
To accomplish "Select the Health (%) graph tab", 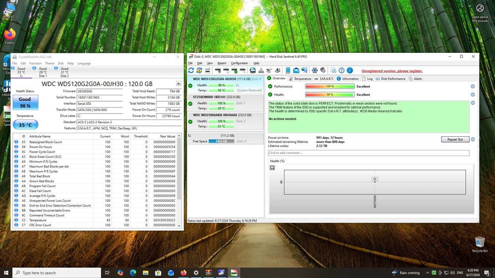I will (277, 161).
